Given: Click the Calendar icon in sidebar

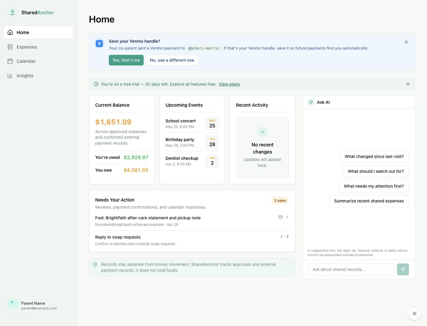Looking at the screenshot, I should pos(10,61).
